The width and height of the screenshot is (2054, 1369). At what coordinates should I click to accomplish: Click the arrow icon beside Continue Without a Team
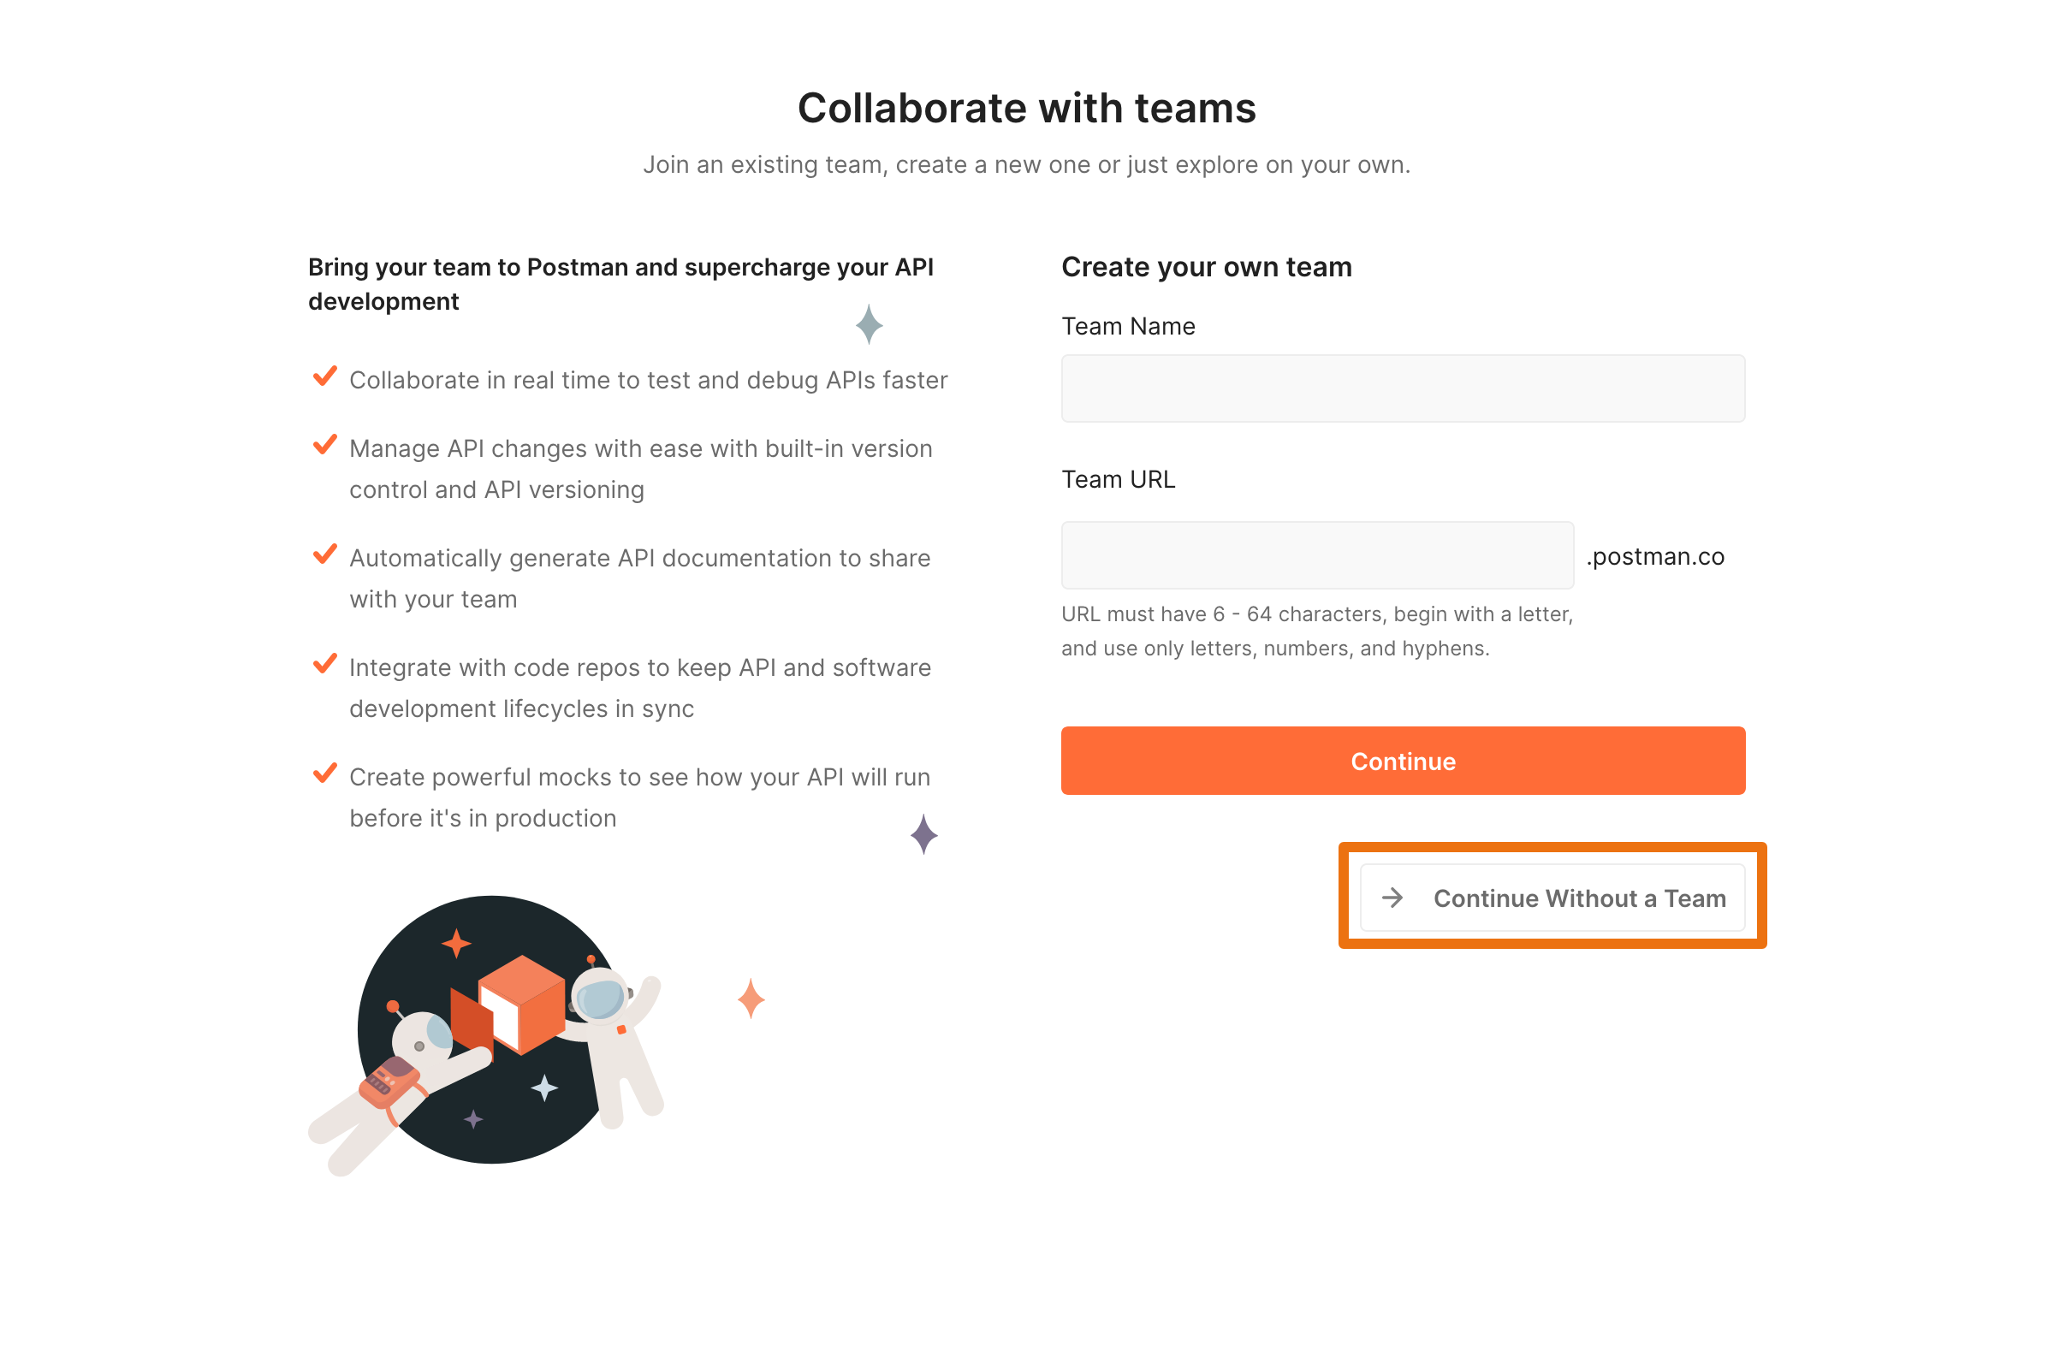pyautogui.click(x=1393, y=898)
